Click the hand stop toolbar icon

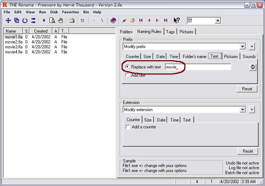61,20
